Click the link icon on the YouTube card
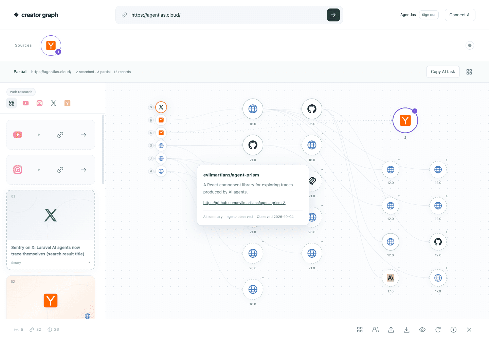This screenshot has width=489, height=340. 60,135
